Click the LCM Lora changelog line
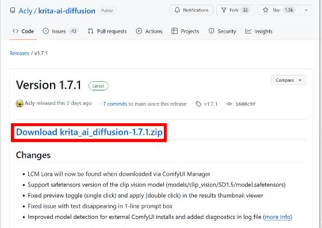This screenshot has height=228, width=322. [119, 174]
